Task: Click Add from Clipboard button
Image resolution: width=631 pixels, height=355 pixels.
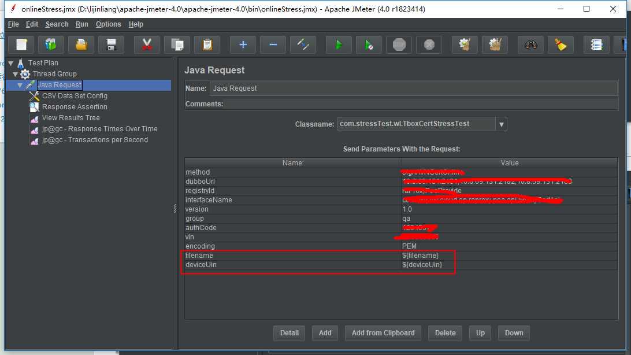Action: [383, 333]
